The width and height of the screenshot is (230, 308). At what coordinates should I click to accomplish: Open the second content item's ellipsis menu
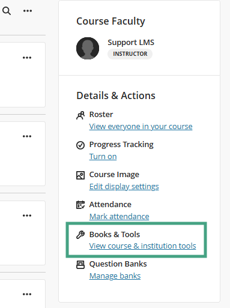(27, 136)
